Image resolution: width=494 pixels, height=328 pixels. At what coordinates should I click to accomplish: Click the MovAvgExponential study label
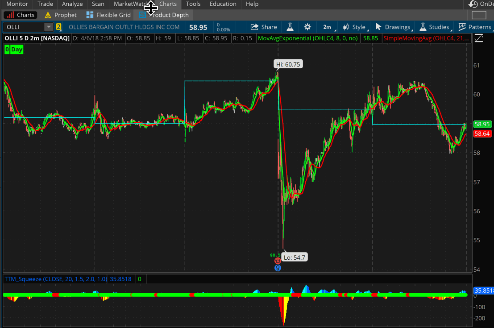point(308,38)
